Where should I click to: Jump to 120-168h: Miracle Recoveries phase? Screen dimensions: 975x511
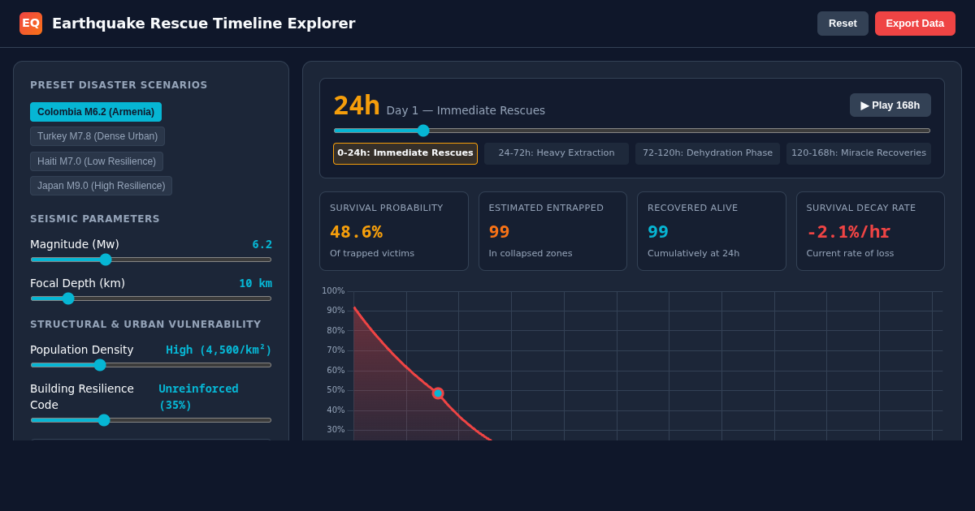pos(859,153)
